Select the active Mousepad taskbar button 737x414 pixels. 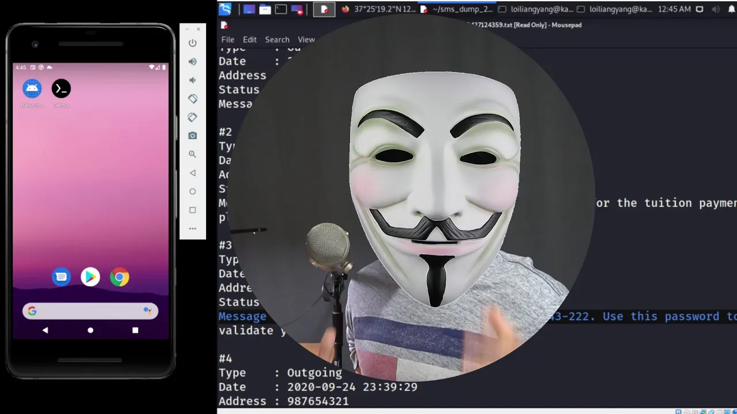[x=324, y=9]
